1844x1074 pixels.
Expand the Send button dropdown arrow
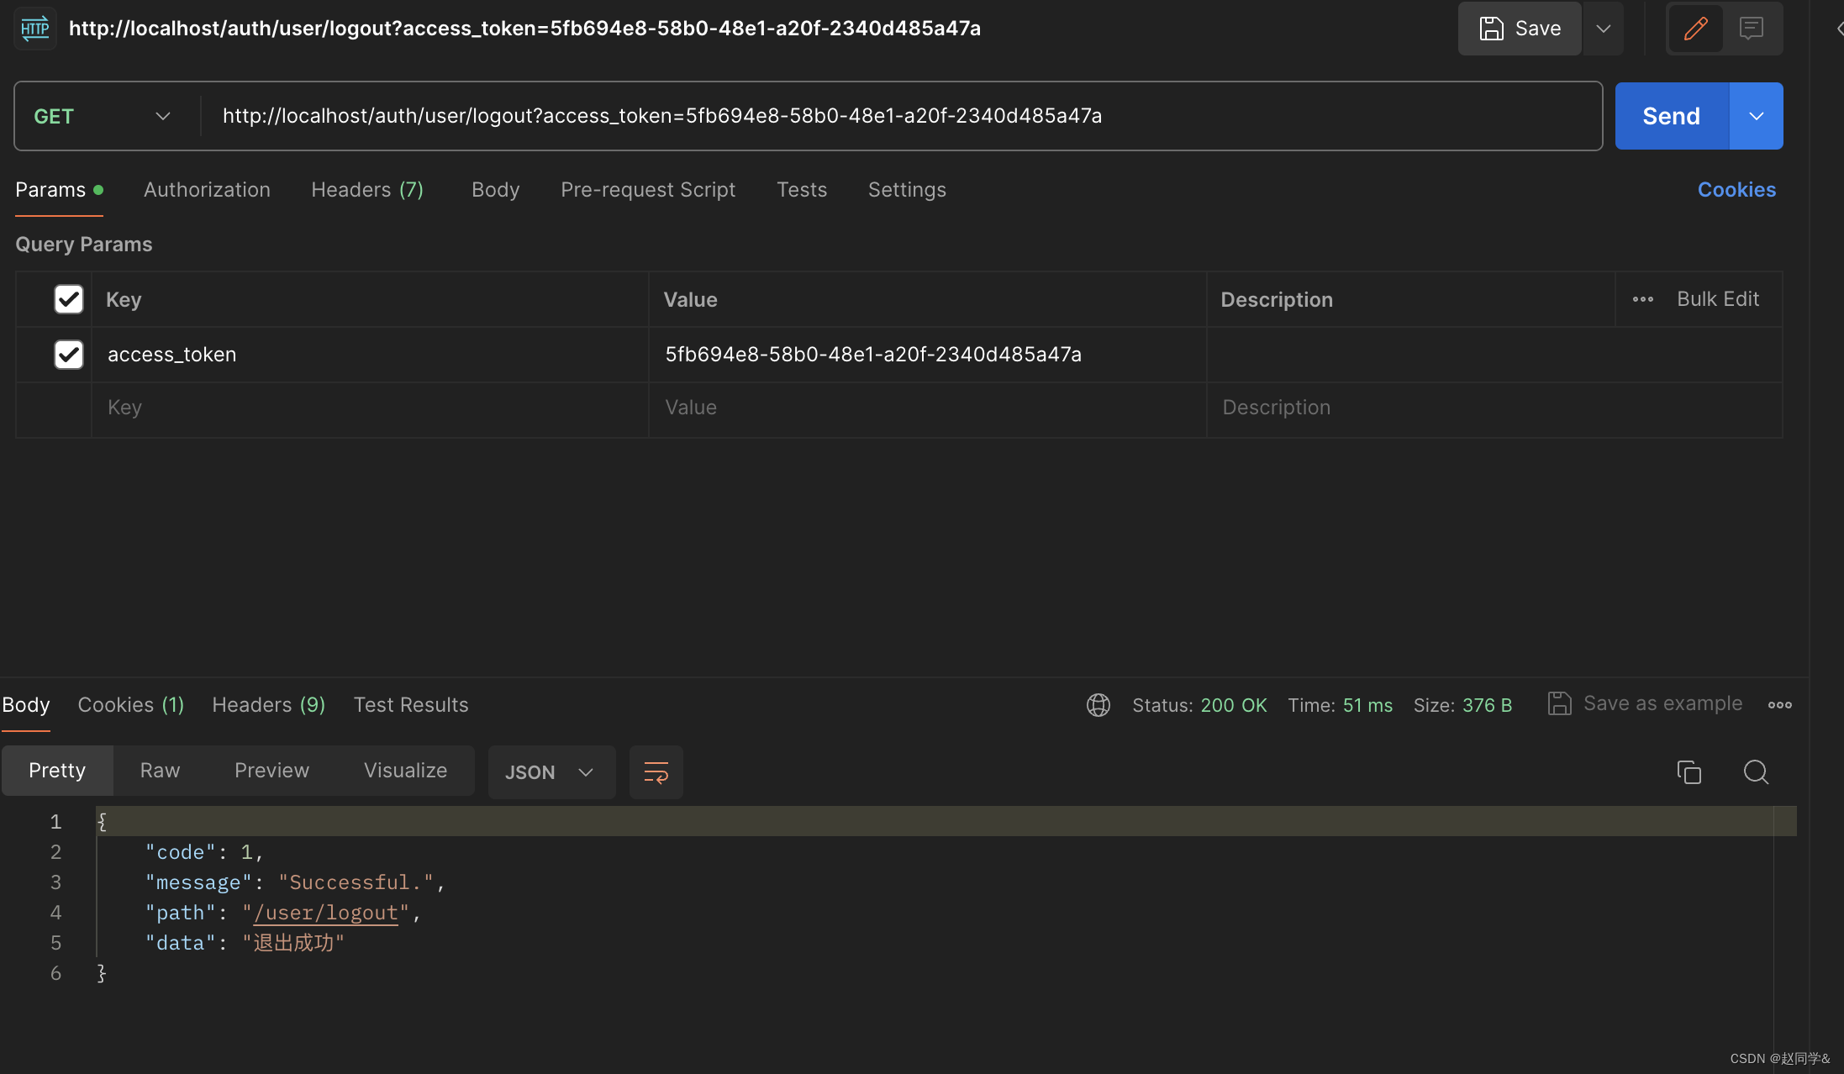pyautogui.click(x=1756, y=116)
